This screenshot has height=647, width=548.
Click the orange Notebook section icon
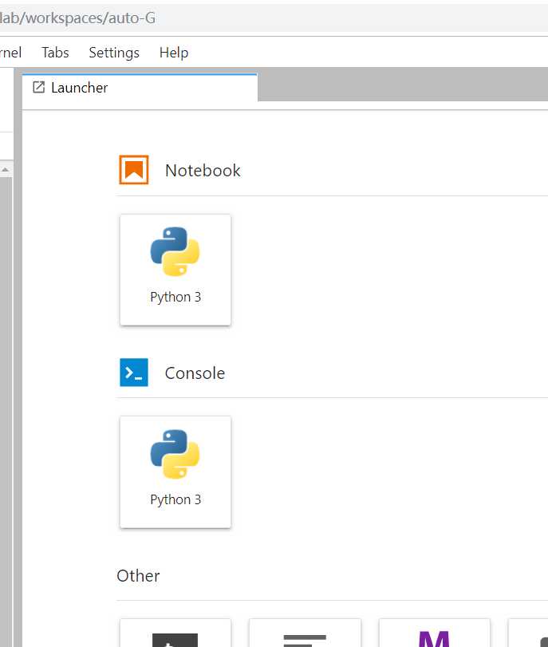pos(134,170)
